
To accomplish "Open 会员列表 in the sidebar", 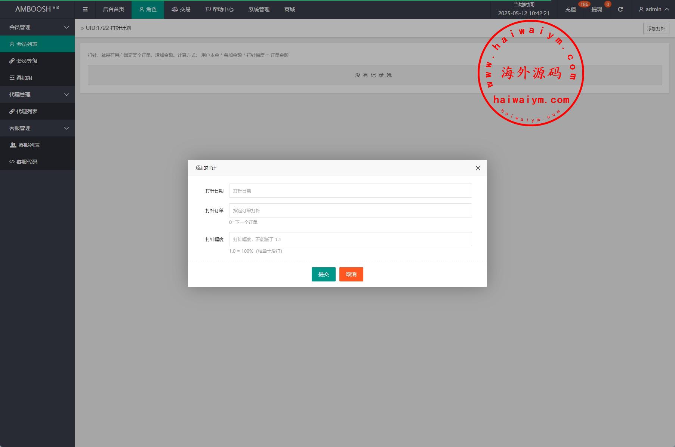I will coord(27,44).
